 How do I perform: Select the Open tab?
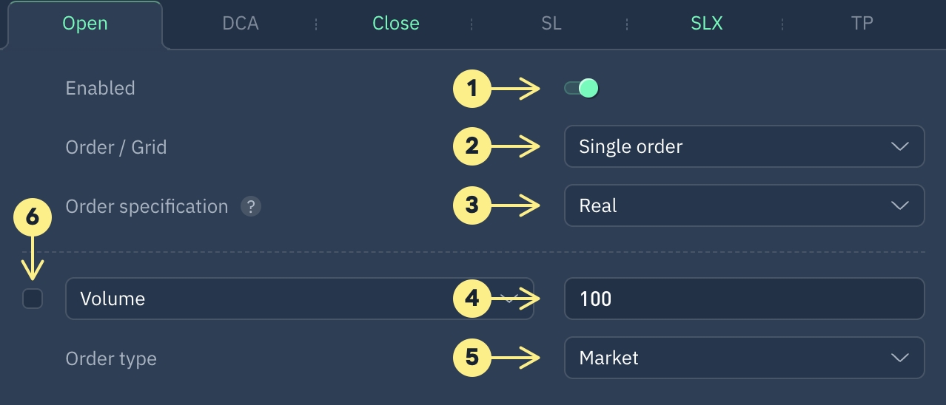click(85, 24)
